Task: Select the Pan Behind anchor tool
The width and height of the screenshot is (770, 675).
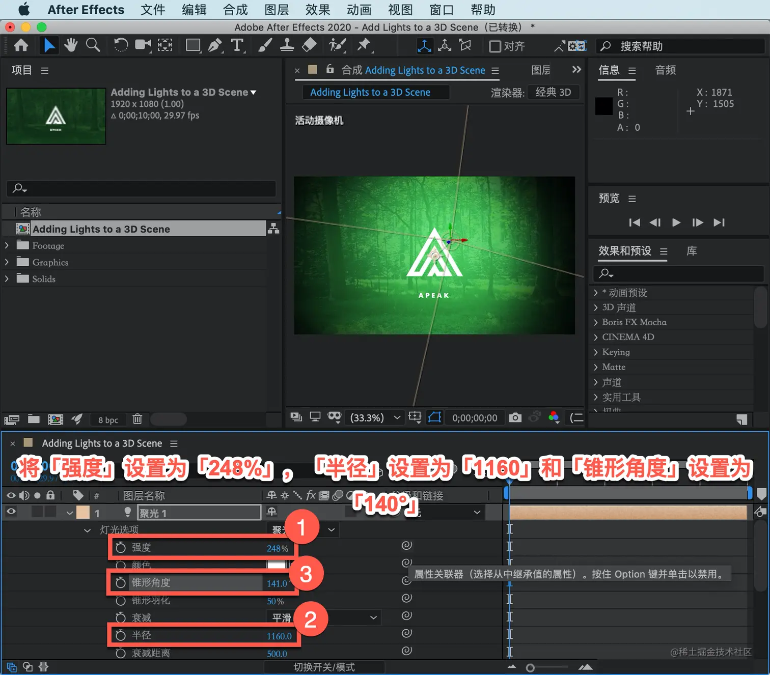Action: (165, 45)
